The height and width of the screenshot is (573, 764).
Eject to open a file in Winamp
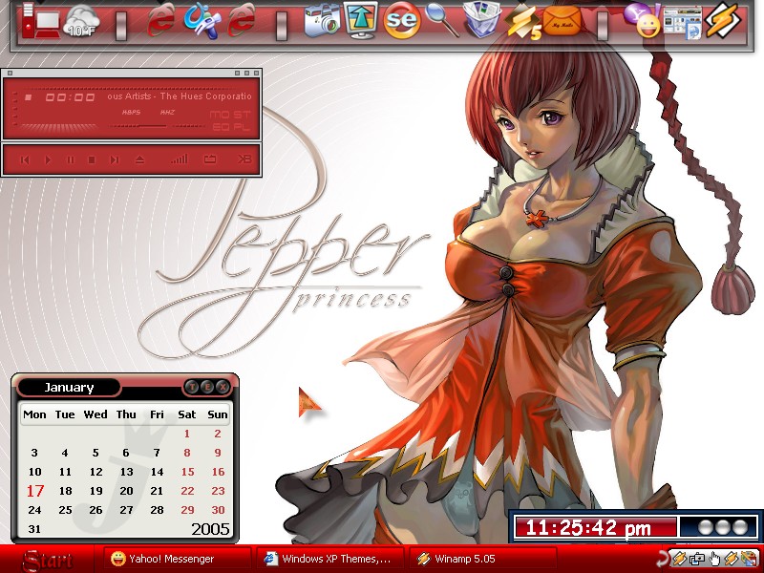click(x=139, y=159)
